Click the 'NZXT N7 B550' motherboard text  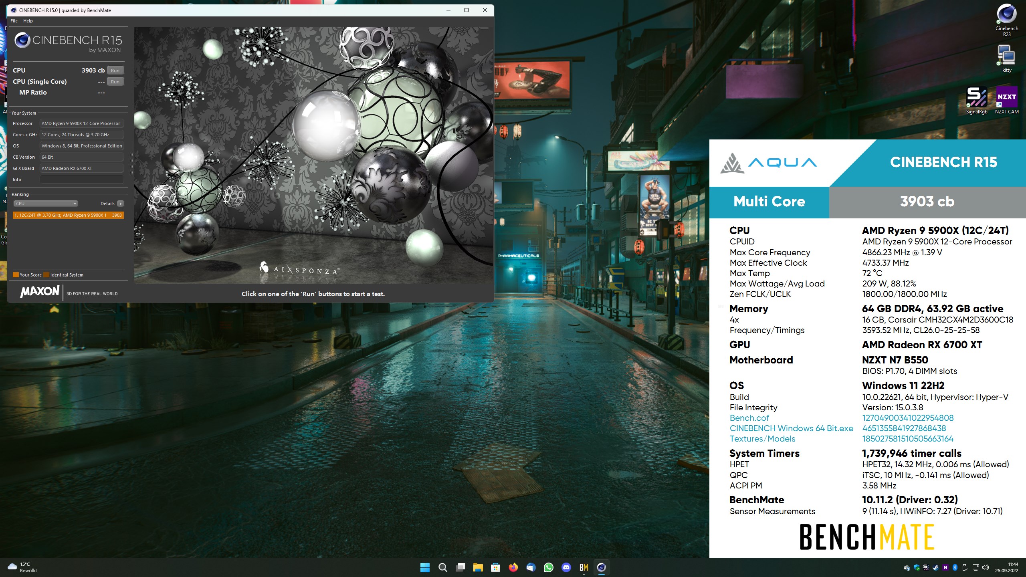click(x=895, y=360)
